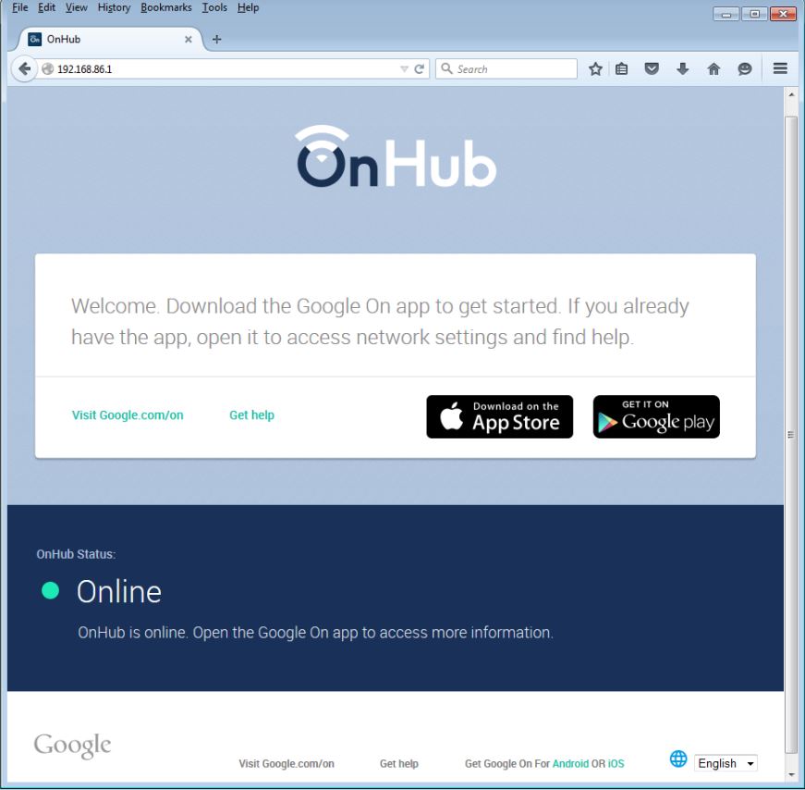Click the Online status heading
This screenshot has height=790, width=805.
(119, 591)
